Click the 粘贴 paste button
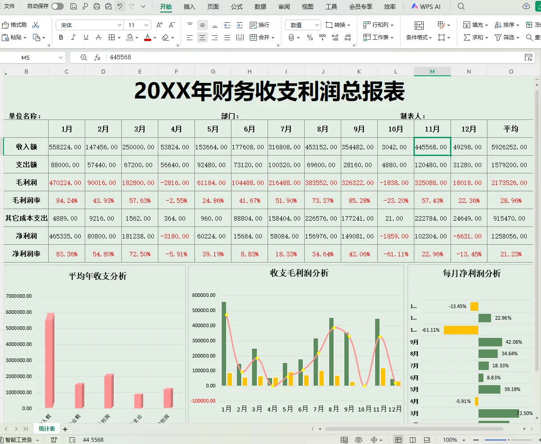 (14, 37)
